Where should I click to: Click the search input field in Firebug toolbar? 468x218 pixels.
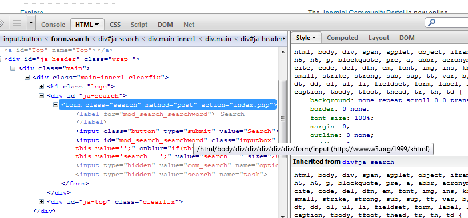coord(446,22)
